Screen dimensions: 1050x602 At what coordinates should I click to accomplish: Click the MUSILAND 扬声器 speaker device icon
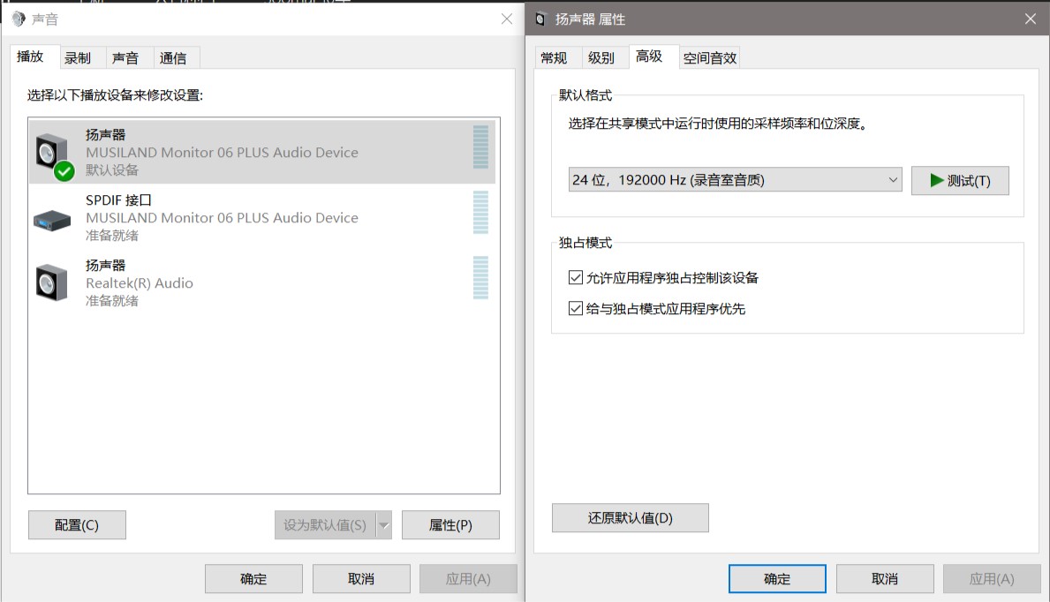click(x=50, y=152)
